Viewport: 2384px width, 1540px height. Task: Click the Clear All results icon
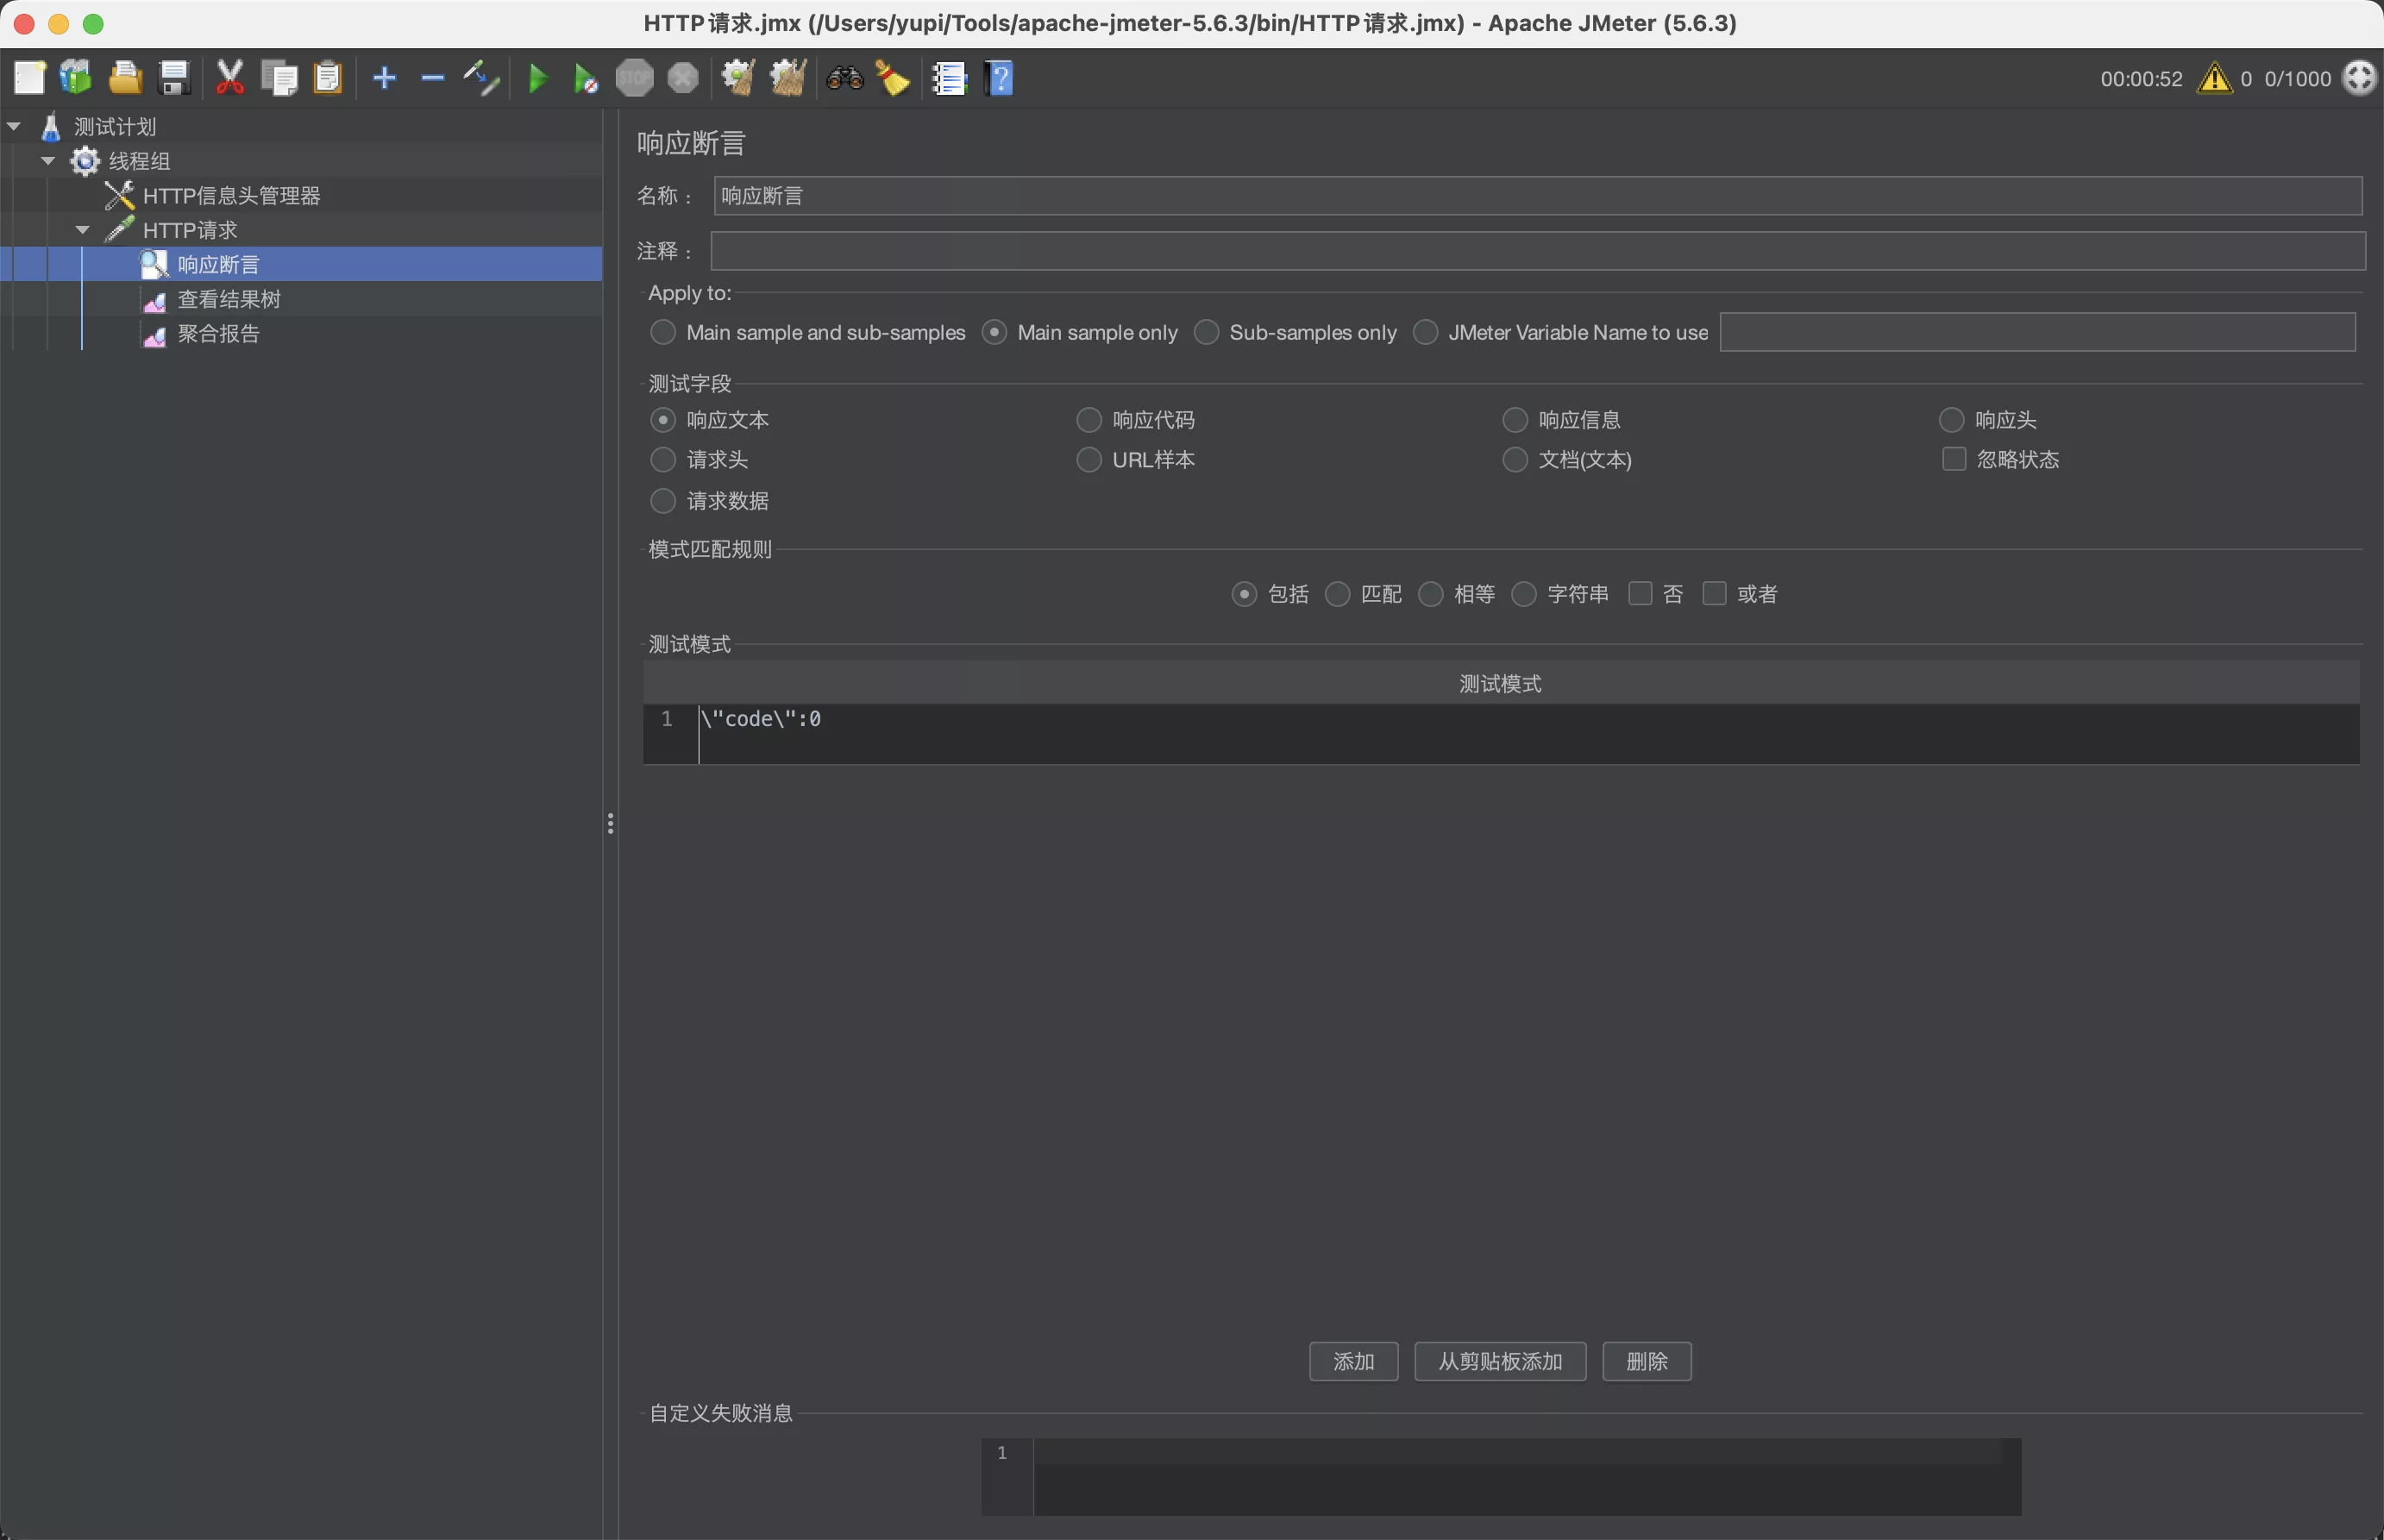(788, 78)
